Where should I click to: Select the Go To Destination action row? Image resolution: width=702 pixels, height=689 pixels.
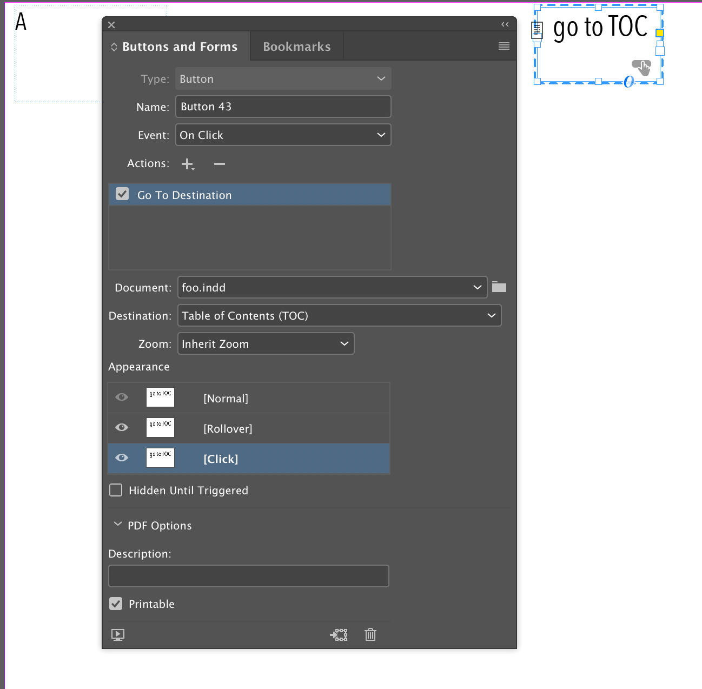[250, 195]
